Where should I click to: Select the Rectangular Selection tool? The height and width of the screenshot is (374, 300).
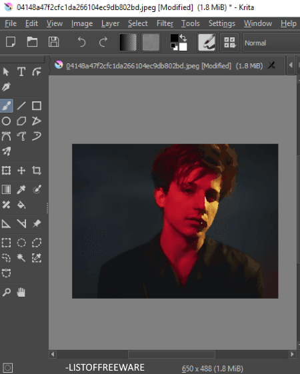coord(7,243)
